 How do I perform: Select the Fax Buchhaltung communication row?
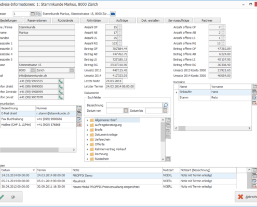click(x=38, y=119)
